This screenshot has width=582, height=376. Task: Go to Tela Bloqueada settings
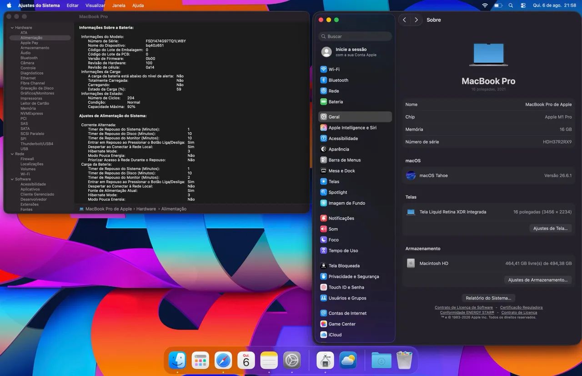(355, 266)
